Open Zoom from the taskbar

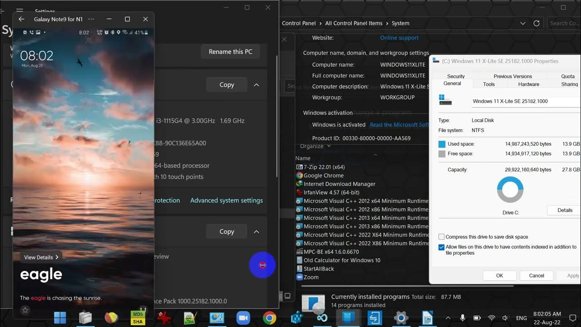point(243,318)
